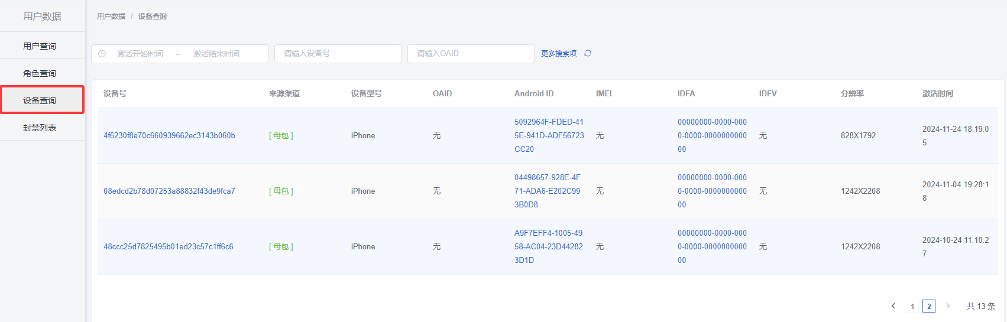Go to next page arrow
Viewport: 1007px width, 322px height.
click(x=948, y=306)
